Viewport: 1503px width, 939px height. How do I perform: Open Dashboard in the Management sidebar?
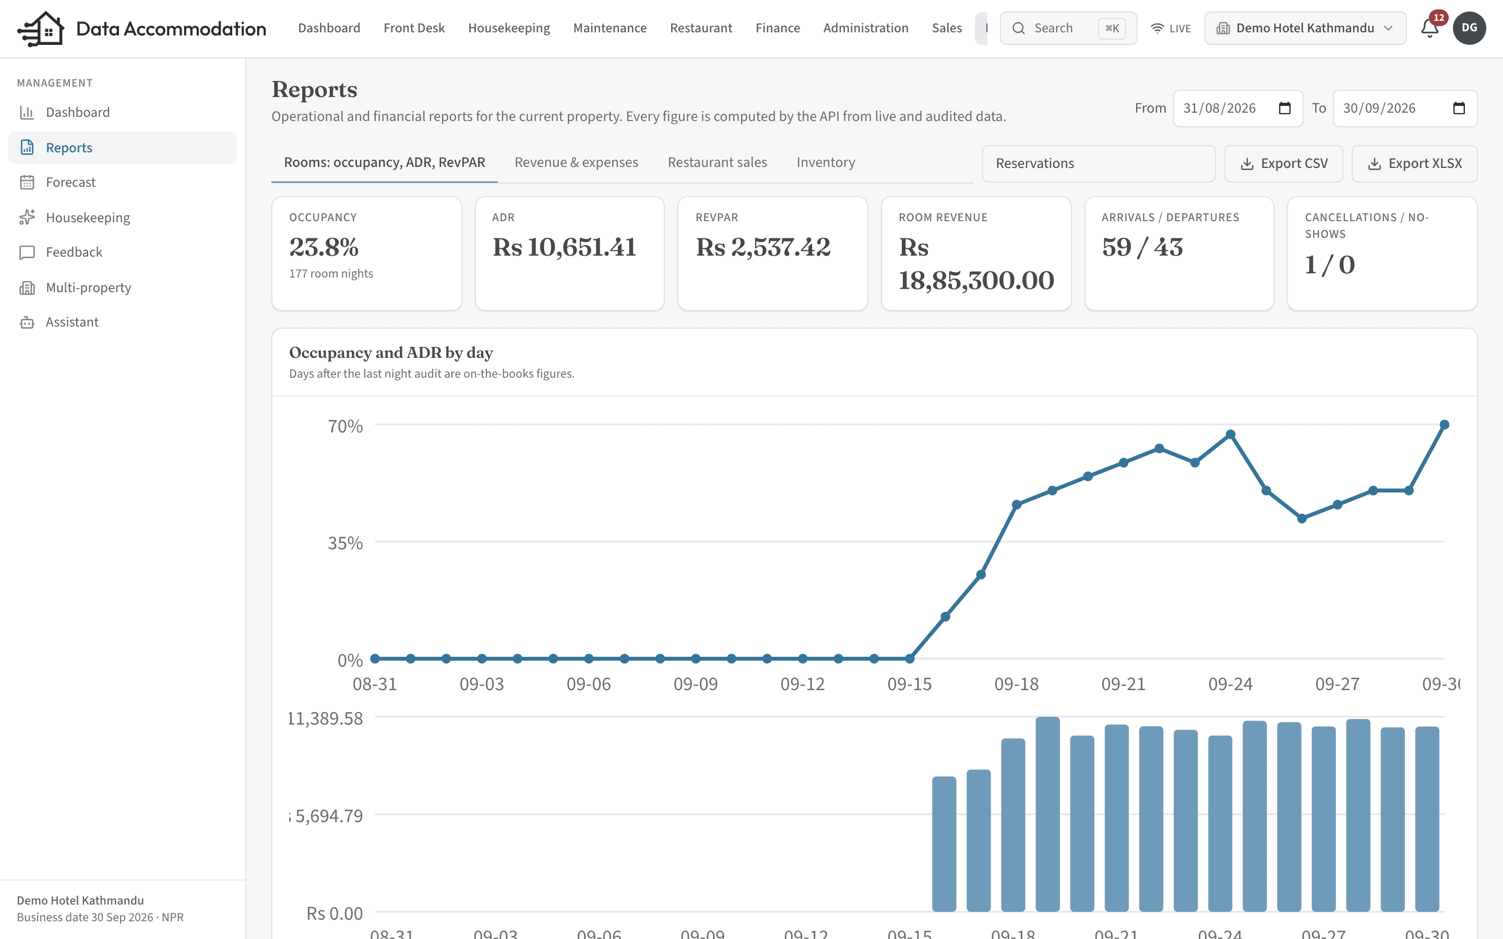(122, 112)
